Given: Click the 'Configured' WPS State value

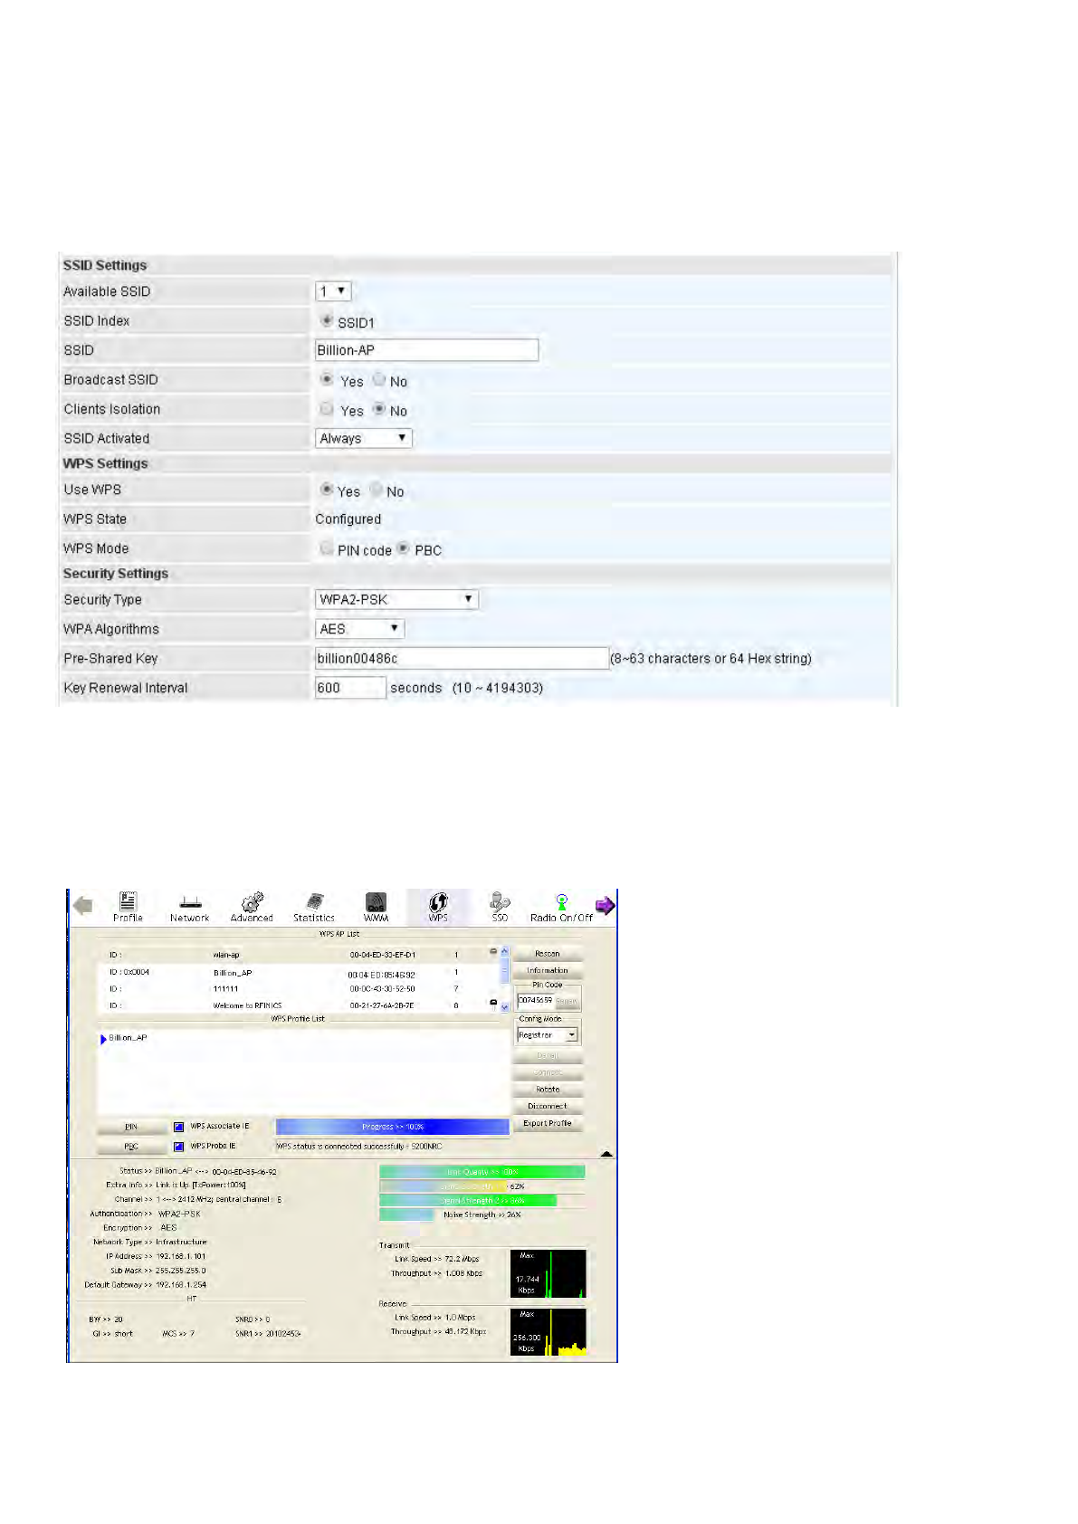Looking at the screenshot, I should pyautogui.click(x=348, y=519).
